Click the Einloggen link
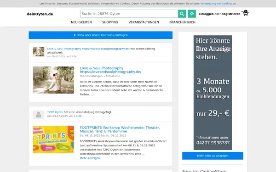Image resolution: width=276 pixels, height=172 pixels. [206, 14]
